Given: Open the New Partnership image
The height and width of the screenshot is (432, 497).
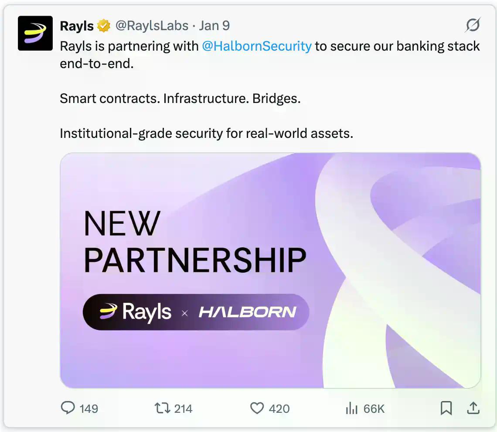Looking at the screenshot, I should 270,270.
